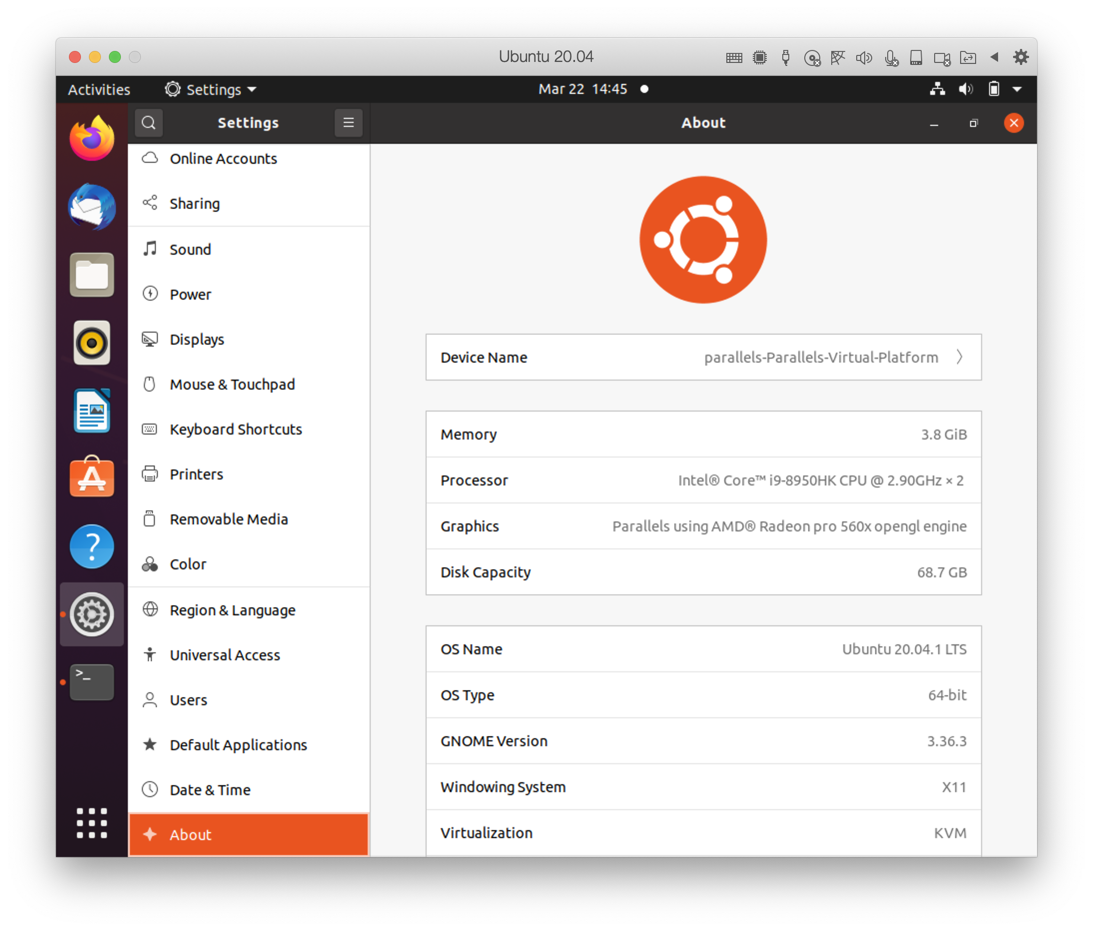Open the Settings hamburger menu
The width and height of the screenshot is (1093, 931).
(x=348, y=123)
